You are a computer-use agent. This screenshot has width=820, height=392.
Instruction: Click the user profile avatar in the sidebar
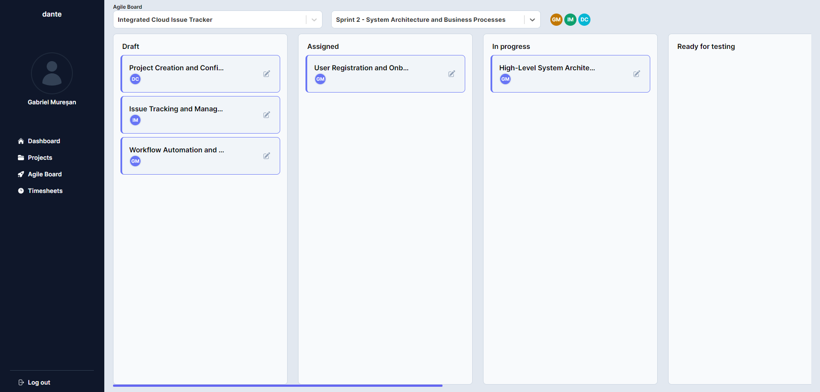(x=52, y=73)
